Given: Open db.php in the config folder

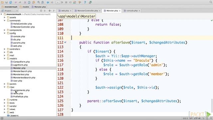Looking at the screenshot, I should [17, 40].
